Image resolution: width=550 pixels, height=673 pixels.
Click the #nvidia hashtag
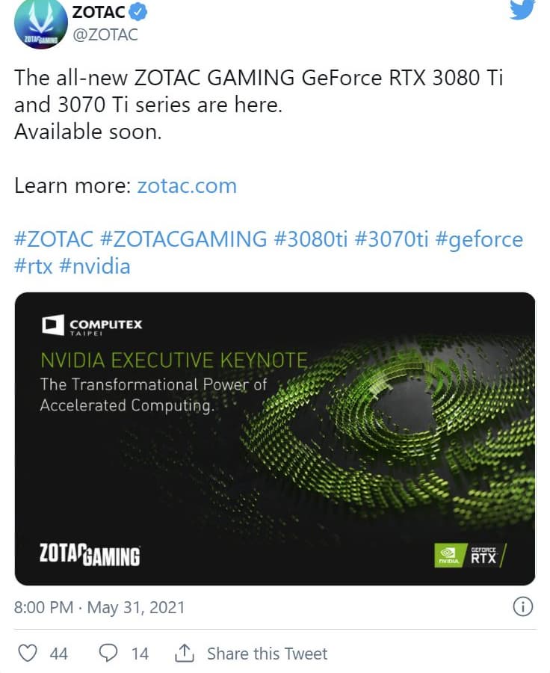coord(94,266)
